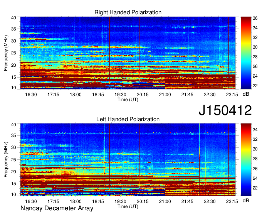The height and width of the screenshot is (213, 262).
Task: Click the 19:30 time tick under left-handed plot
Action: click(x=120, y=201)
